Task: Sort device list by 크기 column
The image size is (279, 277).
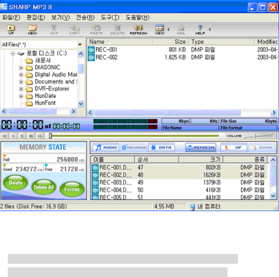Action: click(201, 159)
